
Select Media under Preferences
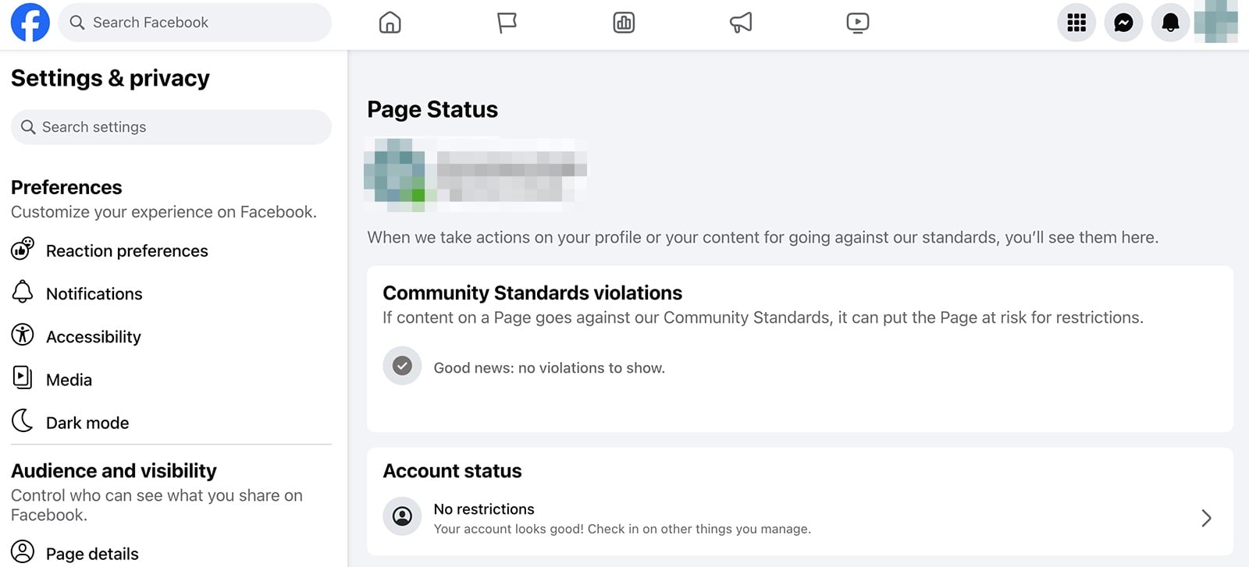(69, 379)
